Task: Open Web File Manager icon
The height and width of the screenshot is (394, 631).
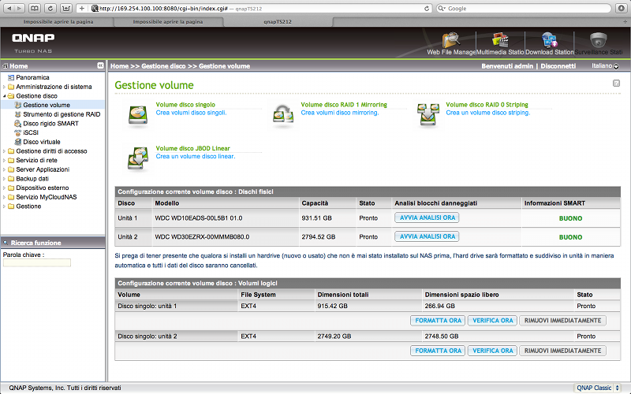Action: [x=452, y=39]
